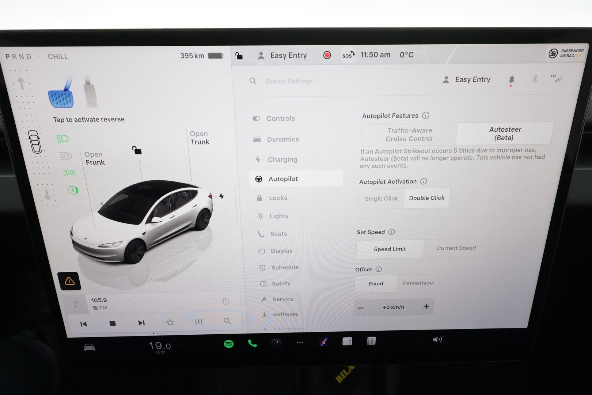Open the Bluetooth settings icon
The height and width of the screenshot is (395, 592).
(x=535, y=79)
